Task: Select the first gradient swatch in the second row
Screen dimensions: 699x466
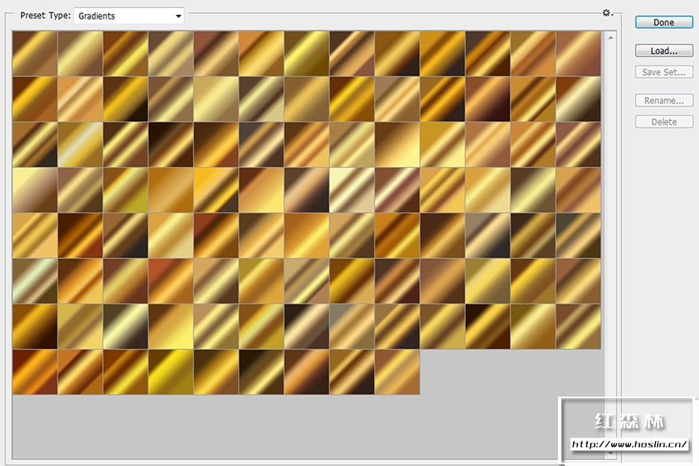Action: pos(35,99)
